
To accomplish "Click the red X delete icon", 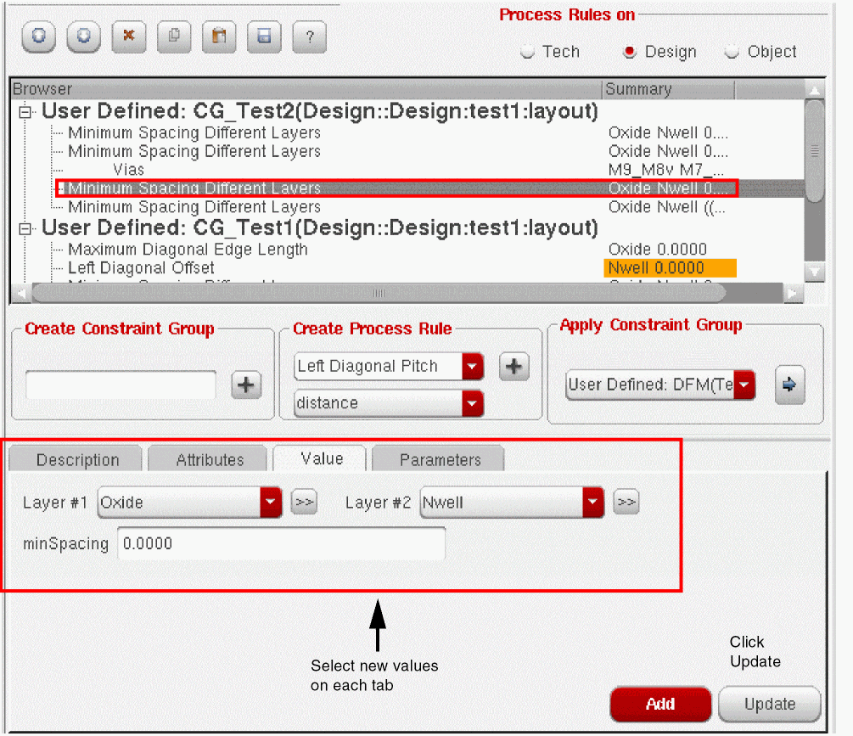I will pyautogui.click(x=129, y=37).
